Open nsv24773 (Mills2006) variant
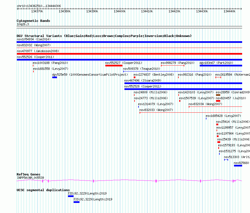This screenshot has height=213, width=250. 151,98
